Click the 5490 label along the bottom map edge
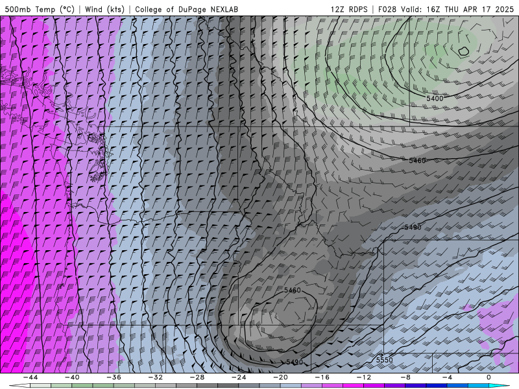 click(x=295, y=362)
